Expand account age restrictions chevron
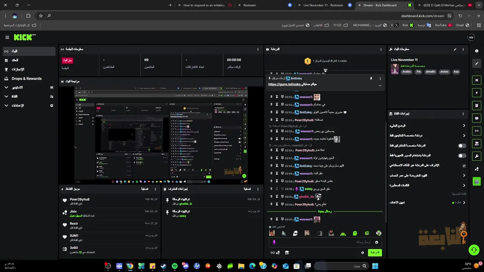The image size is (484, 272). click(464, 175)
